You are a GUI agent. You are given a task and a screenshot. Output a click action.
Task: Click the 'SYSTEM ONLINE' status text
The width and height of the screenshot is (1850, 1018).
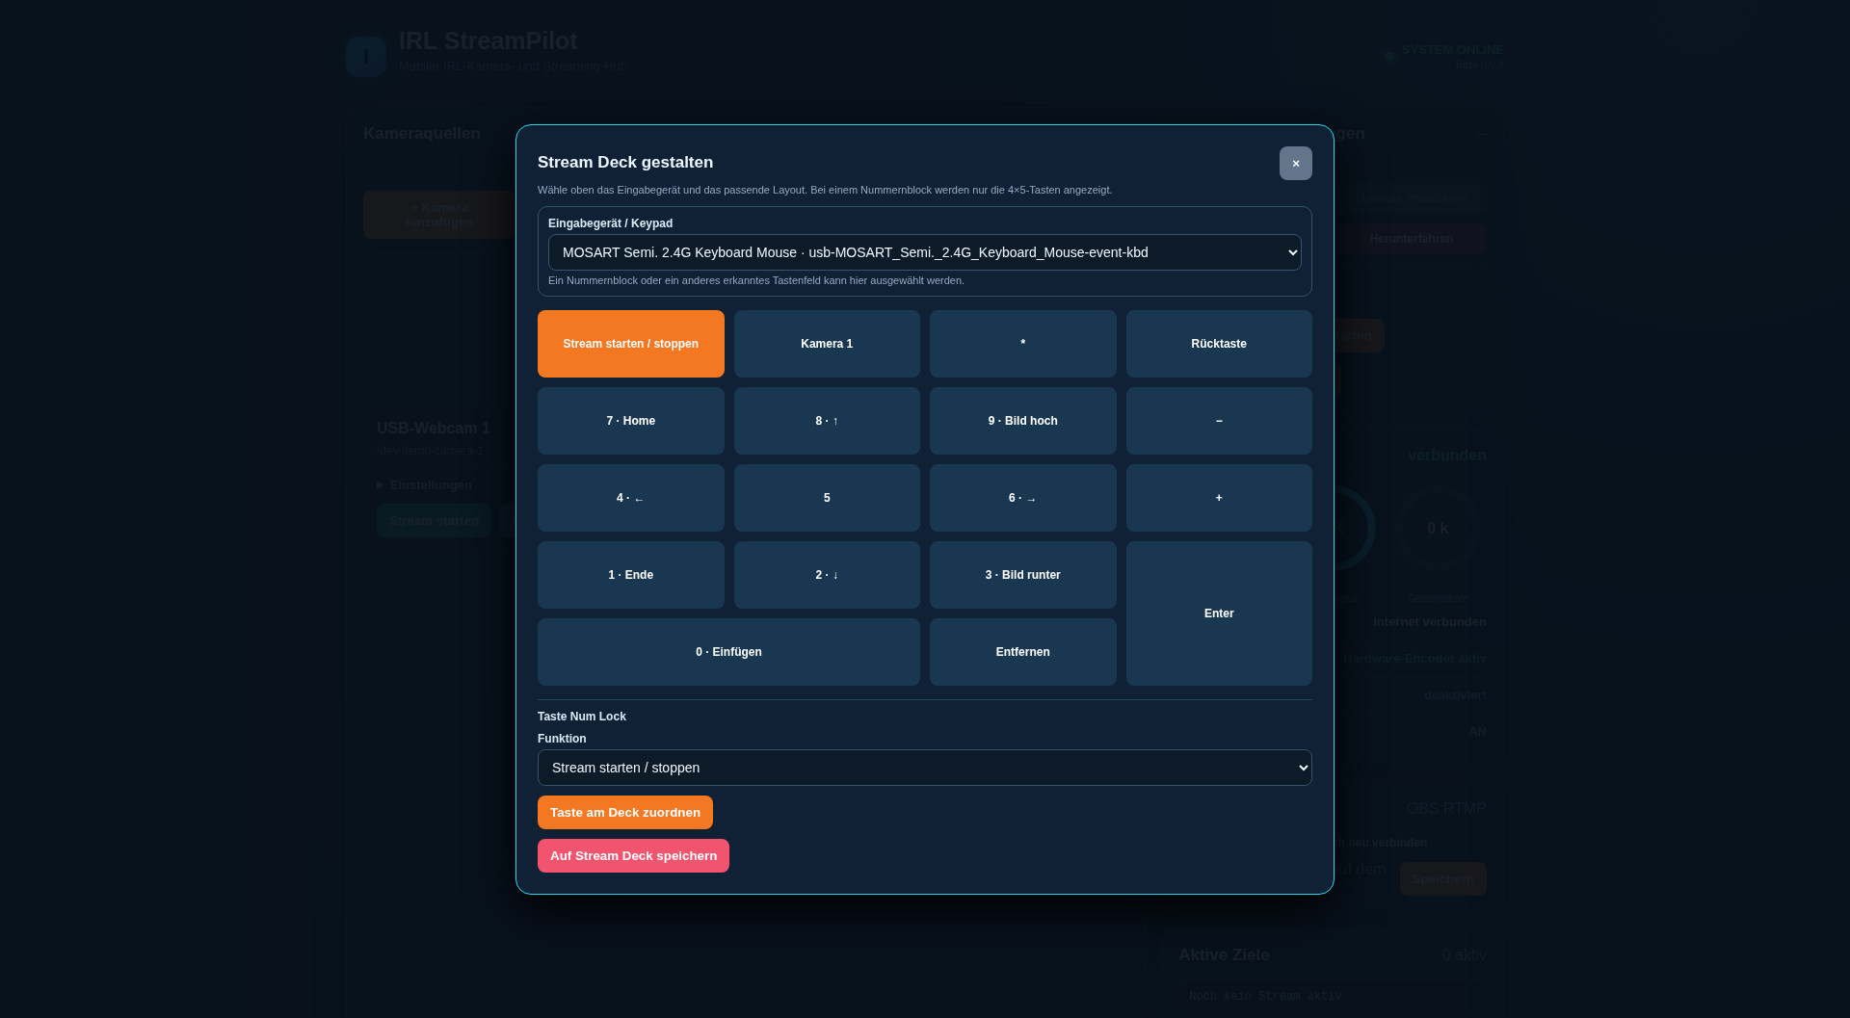[1453, 50]
